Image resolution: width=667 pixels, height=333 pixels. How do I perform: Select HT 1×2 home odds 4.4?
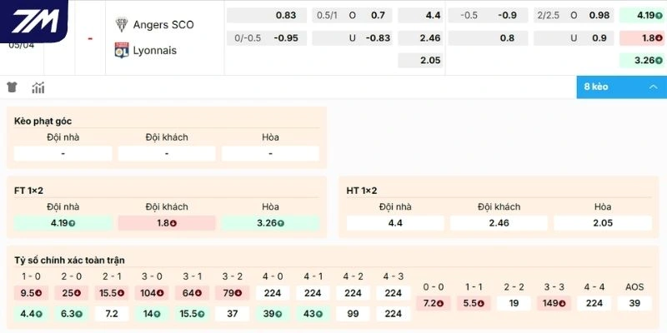tap(395, 223)
